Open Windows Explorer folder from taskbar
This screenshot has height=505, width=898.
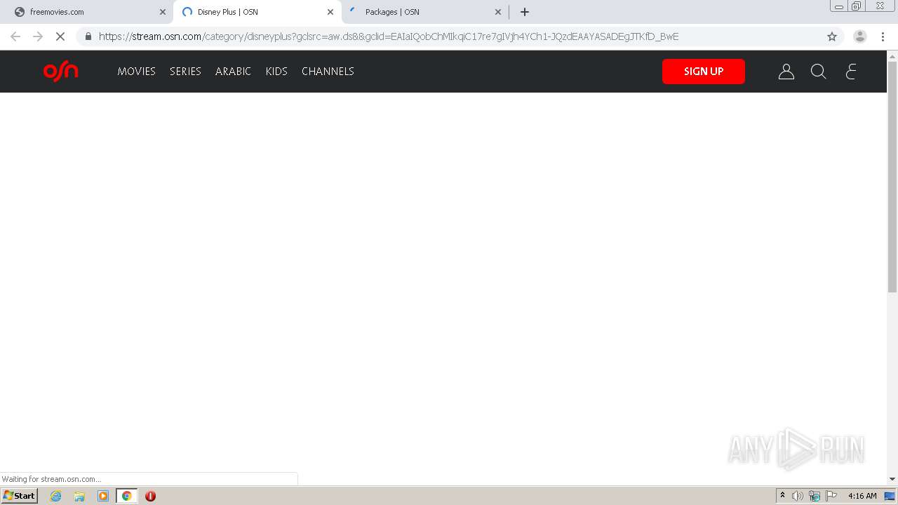[79, 496]
